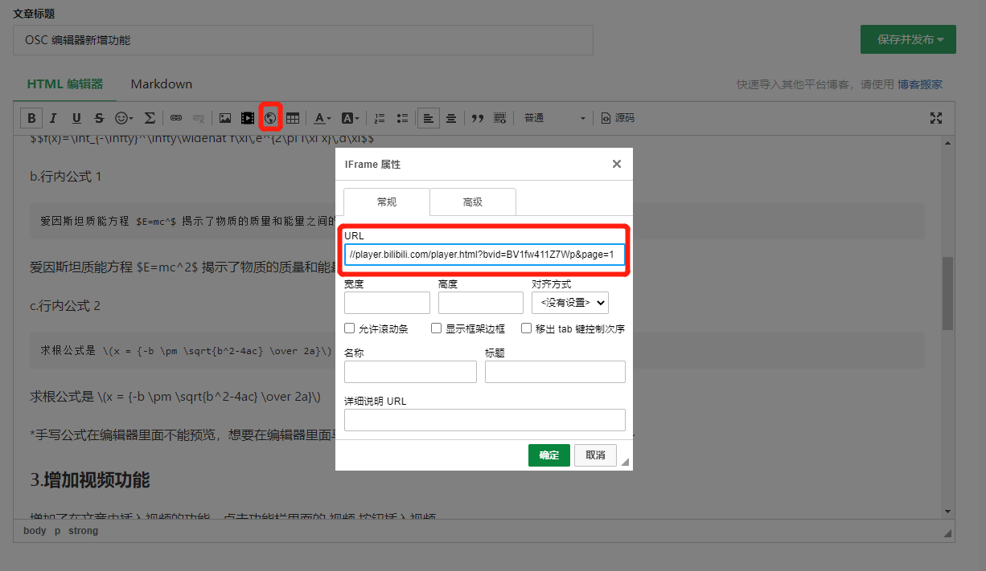
Task: Check 移出 tab 键控制次序
Action: pyautogui.click(x=527, y=328)
